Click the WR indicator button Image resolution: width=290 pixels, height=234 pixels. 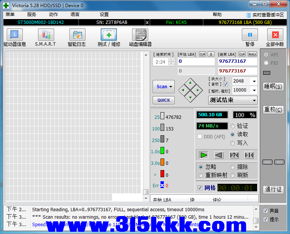[267, 162]
